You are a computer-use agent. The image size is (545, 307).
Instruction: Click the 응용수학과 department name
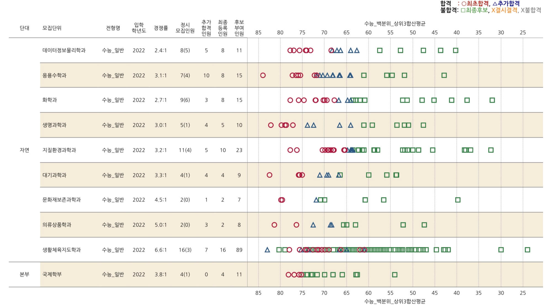coord(54,75)
